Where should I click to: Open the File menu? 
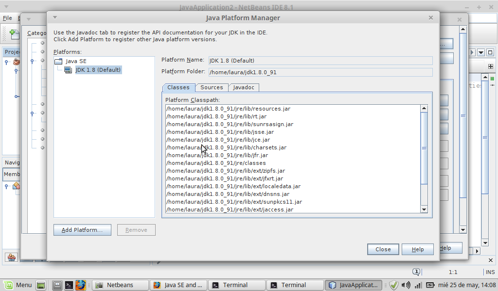pyautogui.click(x=7, y=18)
